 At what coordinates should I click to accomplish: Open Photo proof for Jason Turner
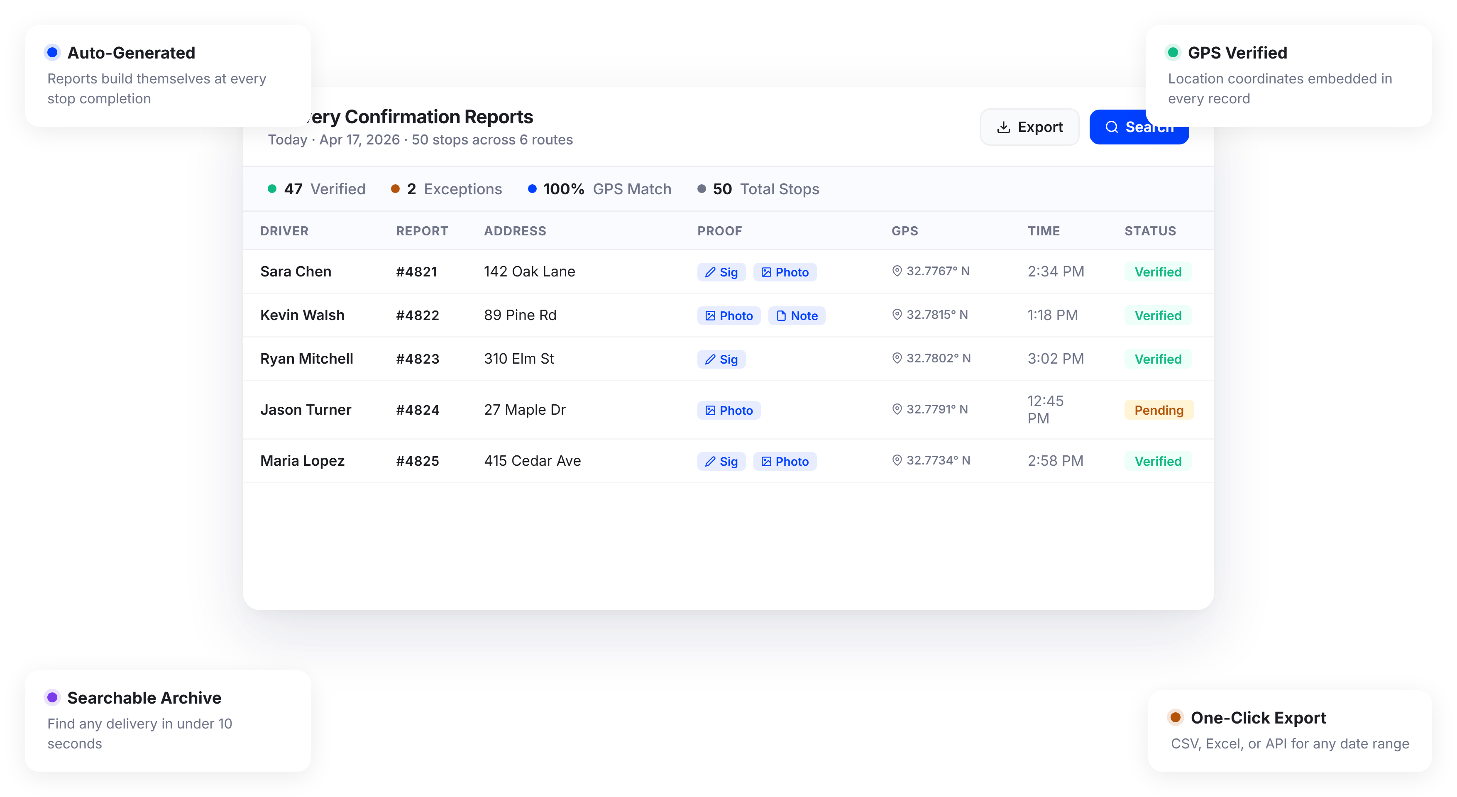pyautogui.click(x=728, y=410)
